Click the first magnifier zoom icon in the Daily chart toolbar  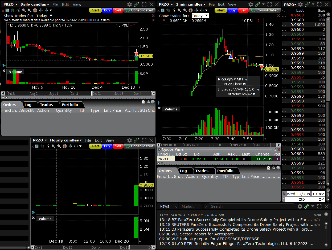pyautogui.click(x=24, y=10)
